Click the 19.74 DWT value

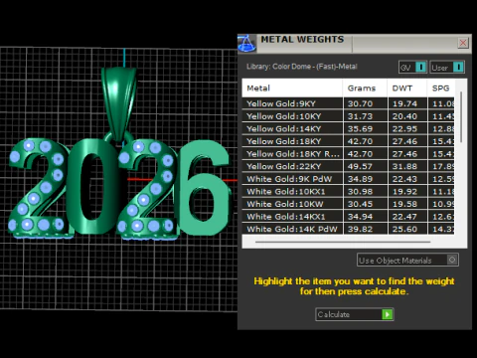click(x=404, y=103)
